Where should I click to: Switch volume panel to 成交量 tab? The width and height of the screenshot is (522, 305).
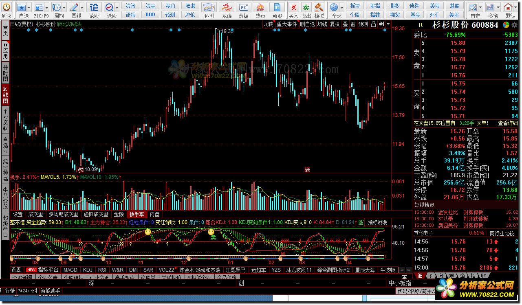click(x=35, y=214)
